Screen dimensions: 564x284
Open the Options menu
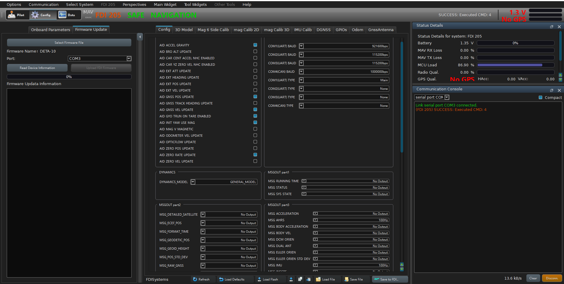point(14,4)
